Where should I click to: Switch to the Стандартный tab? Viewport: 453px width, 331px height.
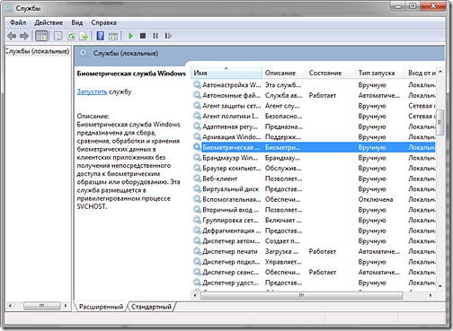pyautogui.click(x=151, y=307)
